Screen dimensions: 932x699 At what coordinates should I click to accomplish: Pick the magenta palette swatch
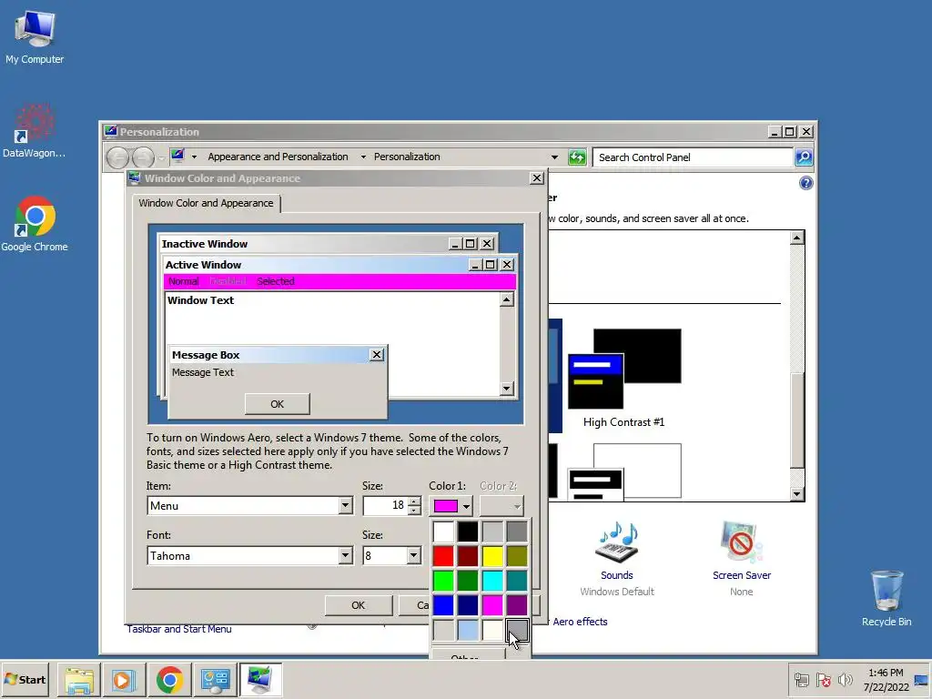click(492, 605)
